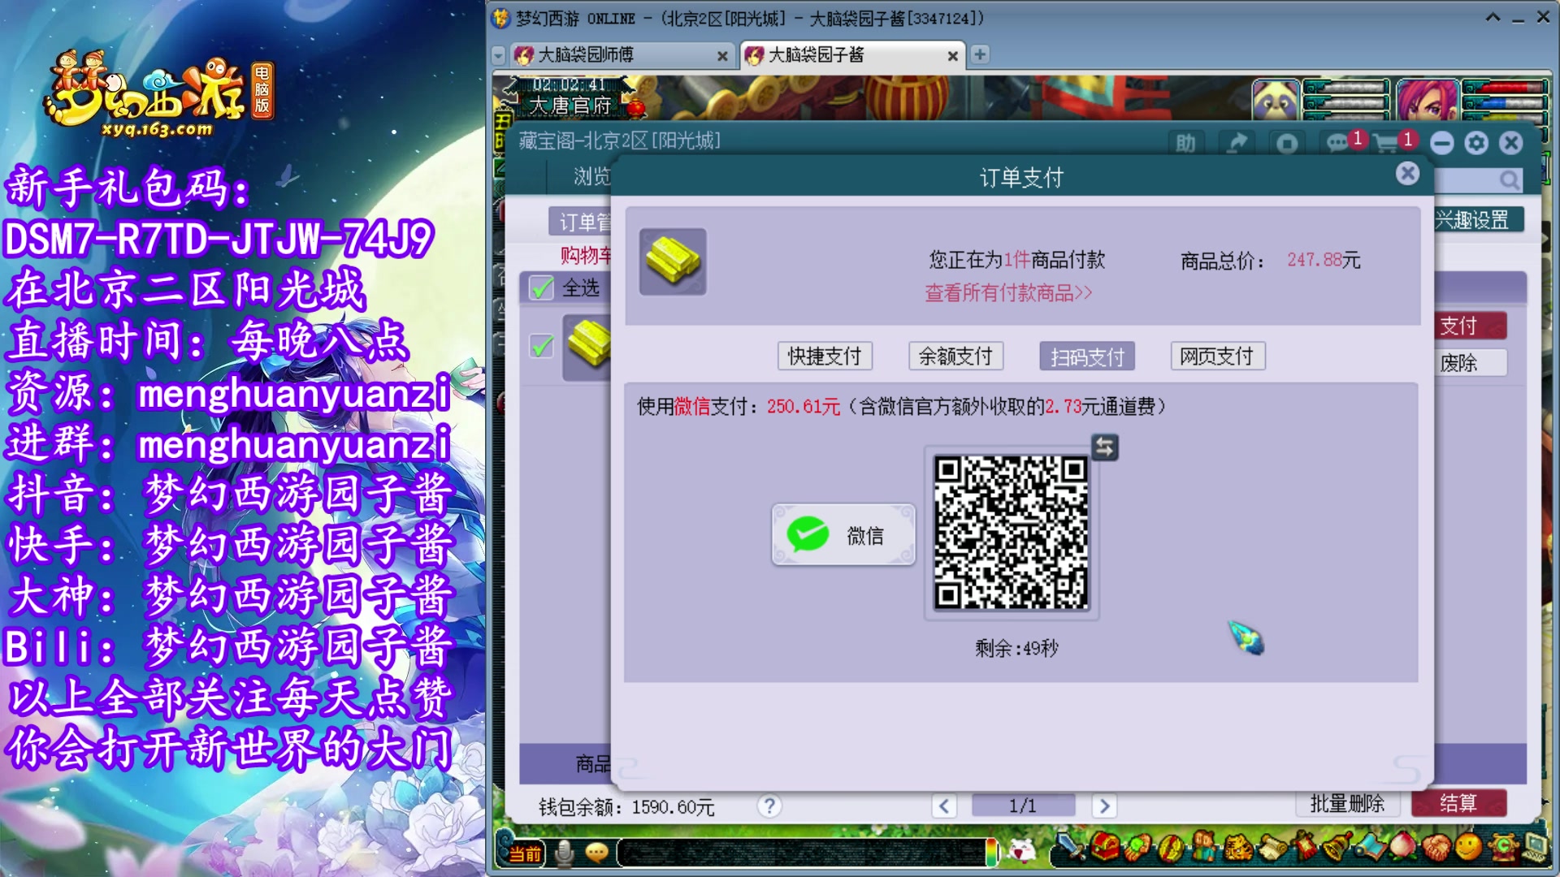
Task: Click the orange chat bubble icon in chat bar
Action: [x=597, y=853]
